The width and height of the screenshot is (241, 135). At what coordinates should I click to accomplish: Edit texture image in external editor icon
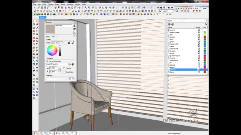73,64
